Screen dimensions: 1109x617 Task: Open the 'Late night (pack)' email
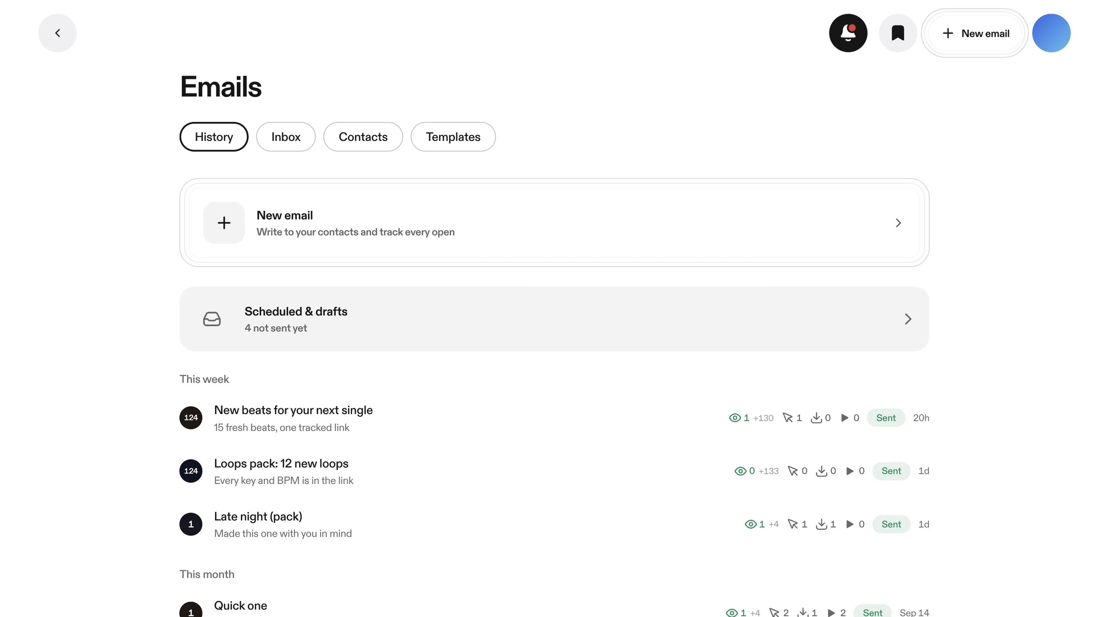point(554,524)
